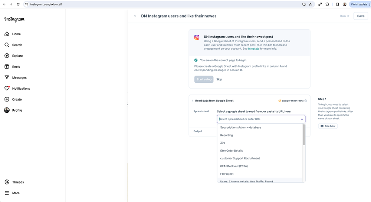This screenshot has width=371, height=202.
Task: Open the Notifications heart icon
Action: point(7,88)
